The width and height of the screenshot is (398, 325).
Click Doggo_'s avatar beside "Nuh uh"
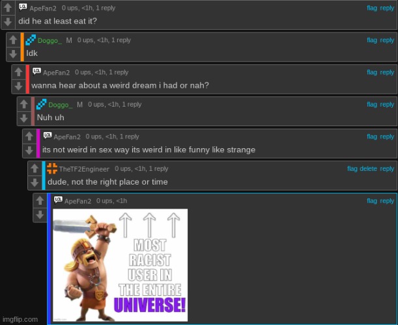[x=42, y=104]
